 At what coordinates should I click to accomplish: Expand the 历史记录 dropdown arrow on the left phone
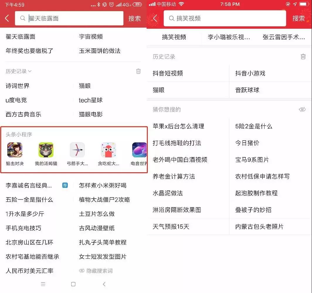(x=30, y=71)
